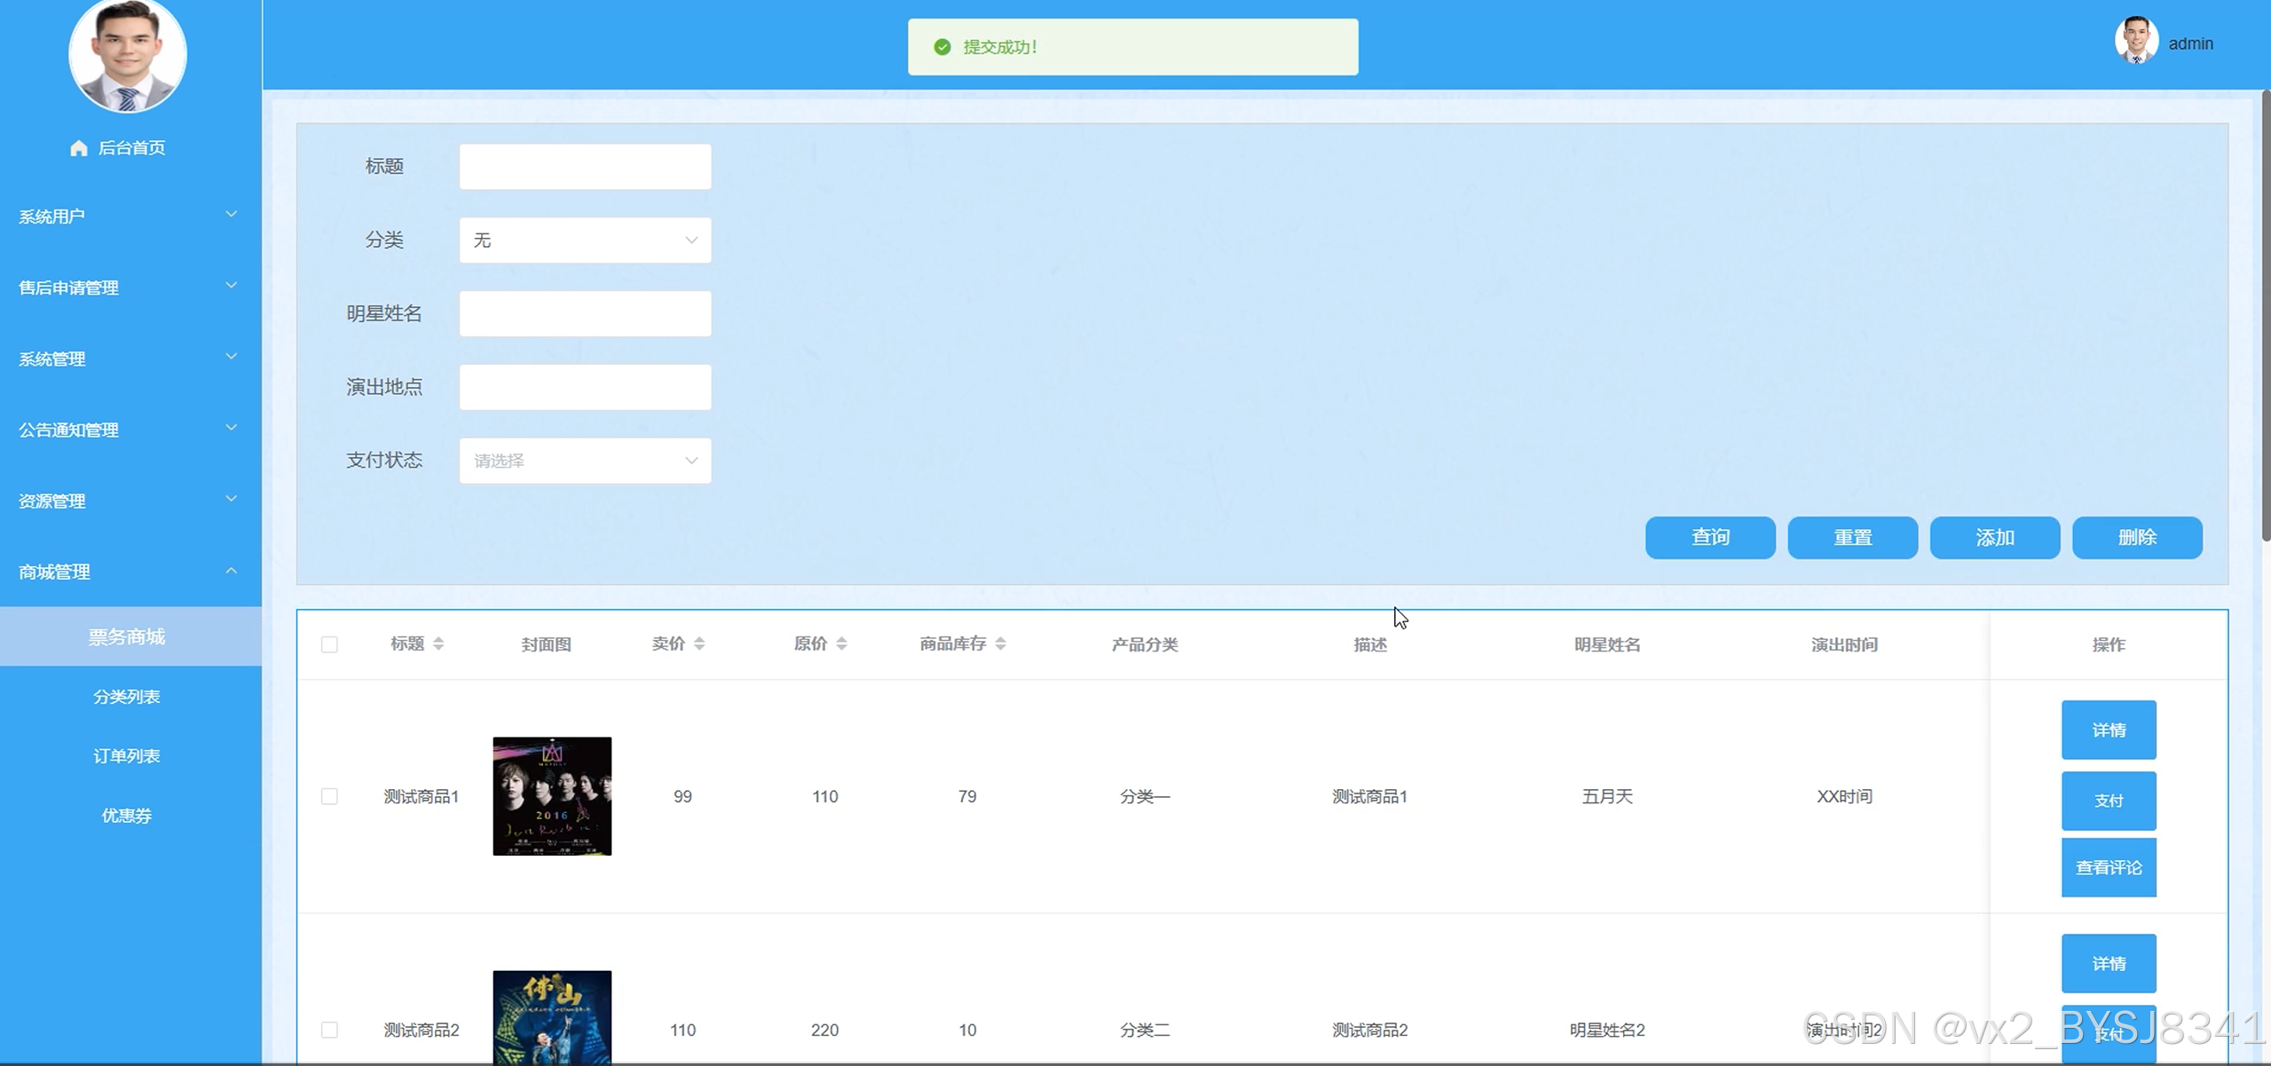Click the page vertical scrollbar thumb
2271x1066 pixels.
[2265, 315]
